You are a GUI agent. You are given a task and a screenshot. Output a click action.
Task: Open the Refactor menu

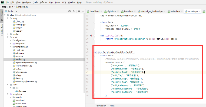[43, 2]
